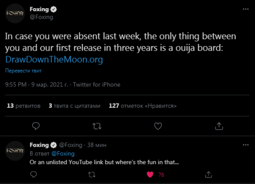This screenshot has height=184, width=255.
Task: Unlike the reply tweet with red heart
Action: click(150, 175)
